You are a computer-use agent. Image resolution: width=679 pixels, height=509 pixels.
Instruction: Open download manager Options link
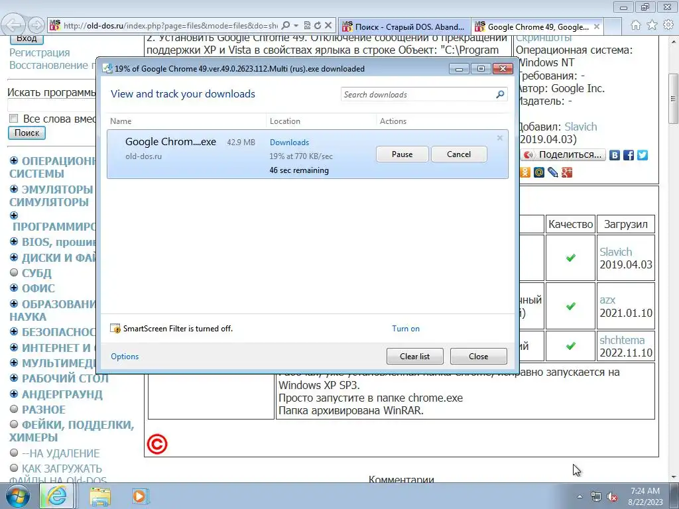click(x=125, y=356)
